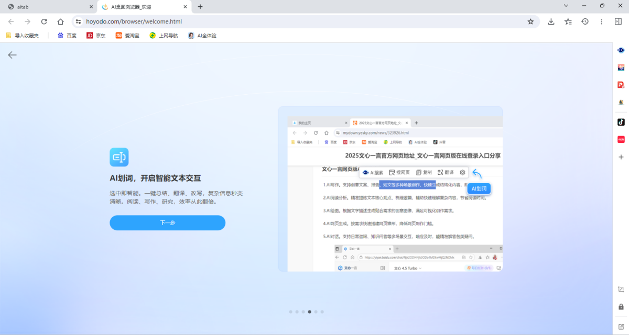The height and width of the screenshot is (335, 629).
Task: Open the favorites list icon
Action: point(568,21)
